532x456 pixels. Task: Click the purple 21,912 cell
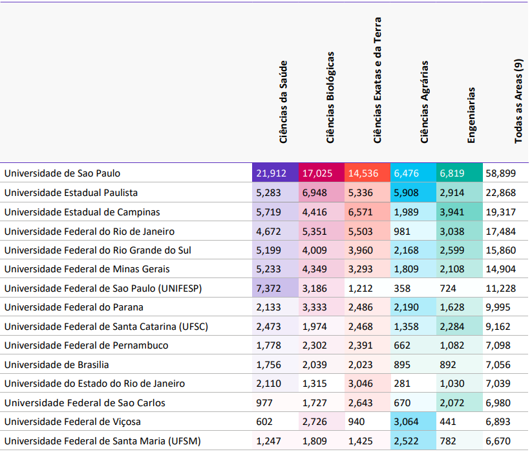(x=275, y=173)
